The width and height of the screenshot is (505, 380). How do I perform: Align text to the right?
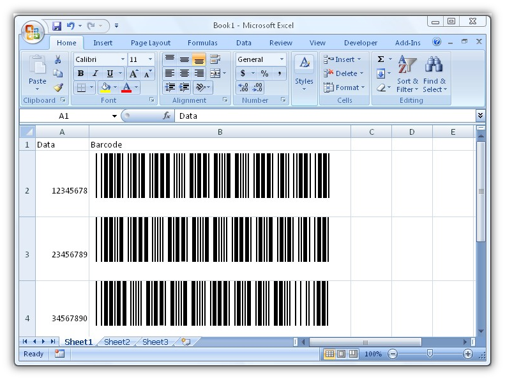pos(199,73)
